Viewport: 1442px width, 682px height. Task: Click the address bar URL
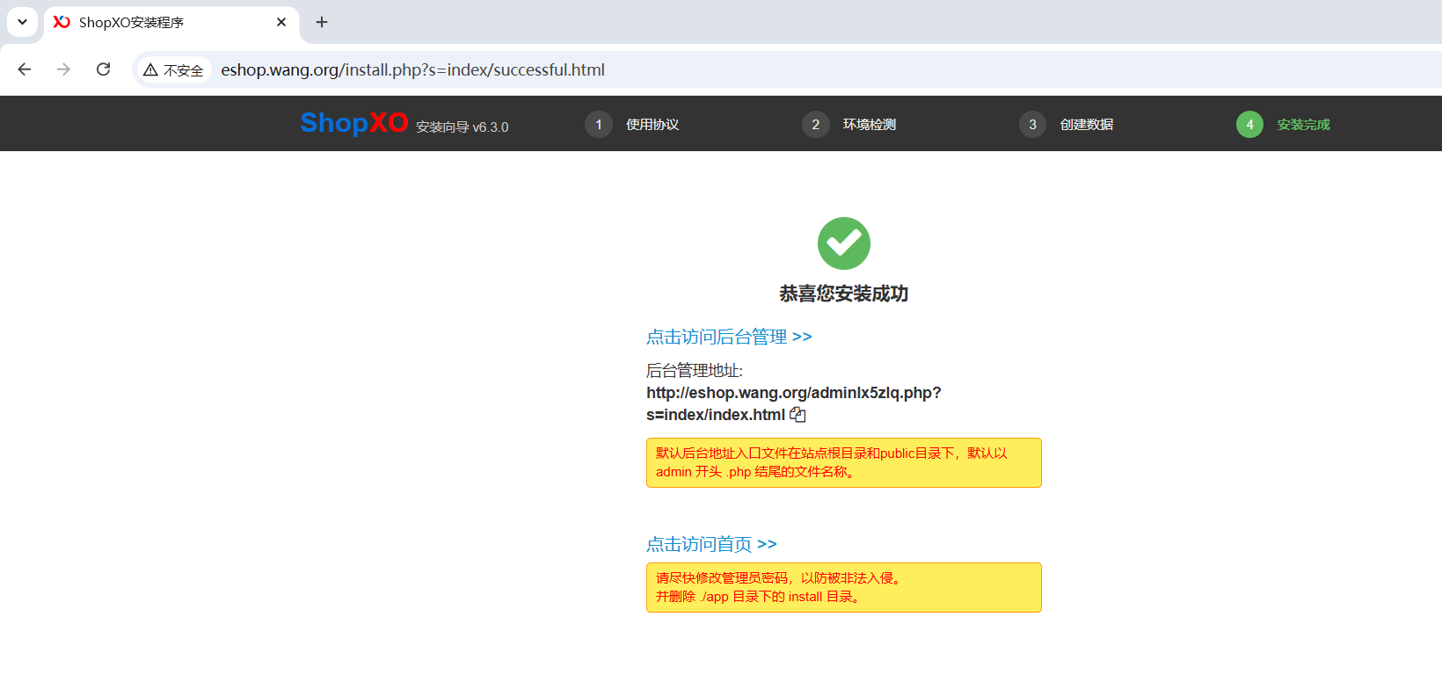coord(412,69)
